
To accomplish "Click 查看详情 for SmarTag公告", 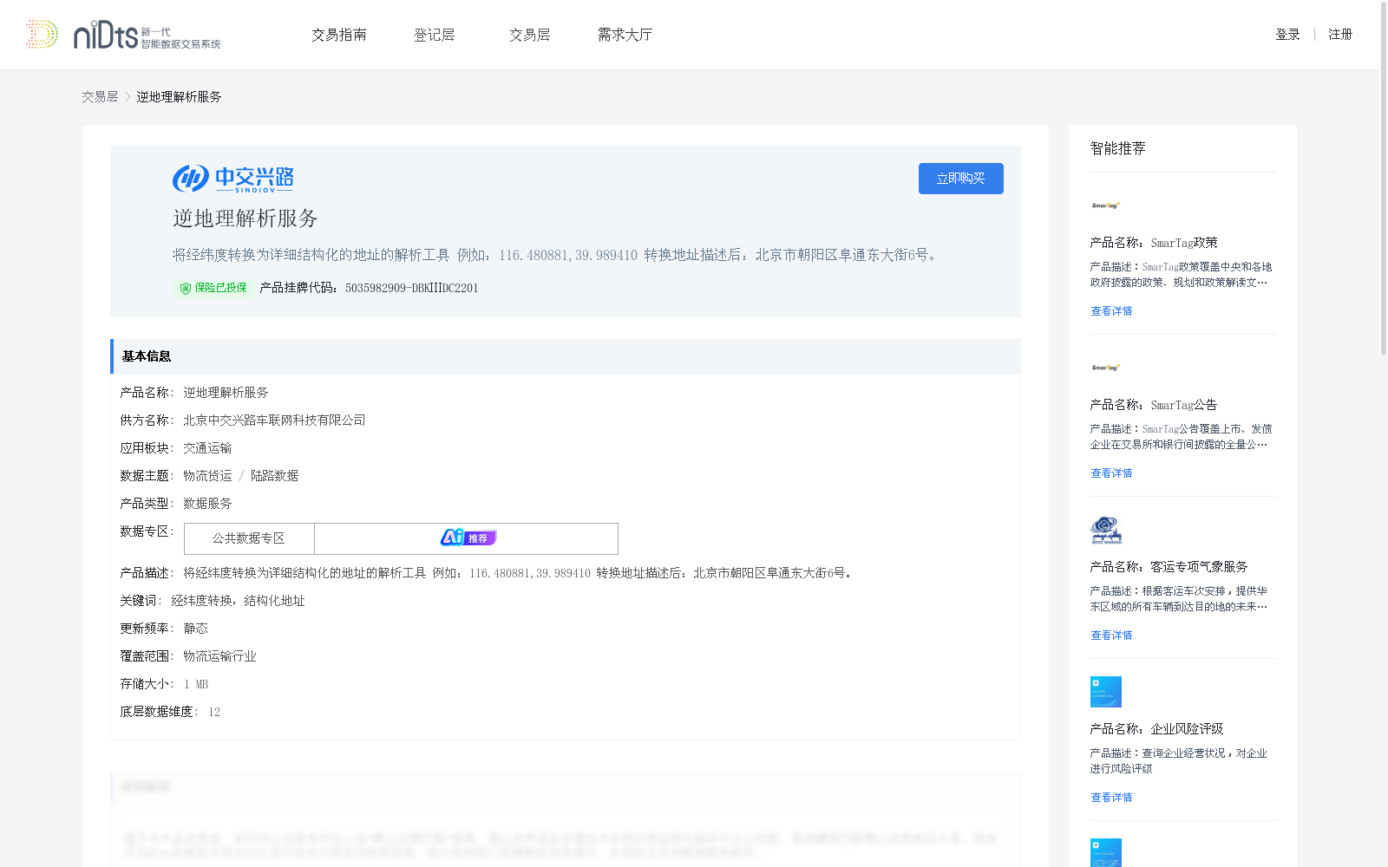I will [1111, 473].
